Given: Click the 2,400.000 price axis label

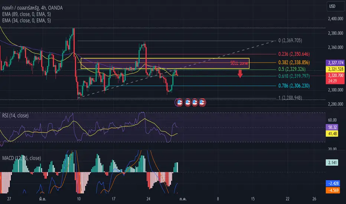Looking at the screenshot, I should 335,19.
